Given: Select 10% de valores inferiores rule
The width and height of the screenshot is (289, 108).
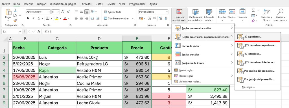Looking at the screenshot, I should pyautogui.click(x=257, y=62).
